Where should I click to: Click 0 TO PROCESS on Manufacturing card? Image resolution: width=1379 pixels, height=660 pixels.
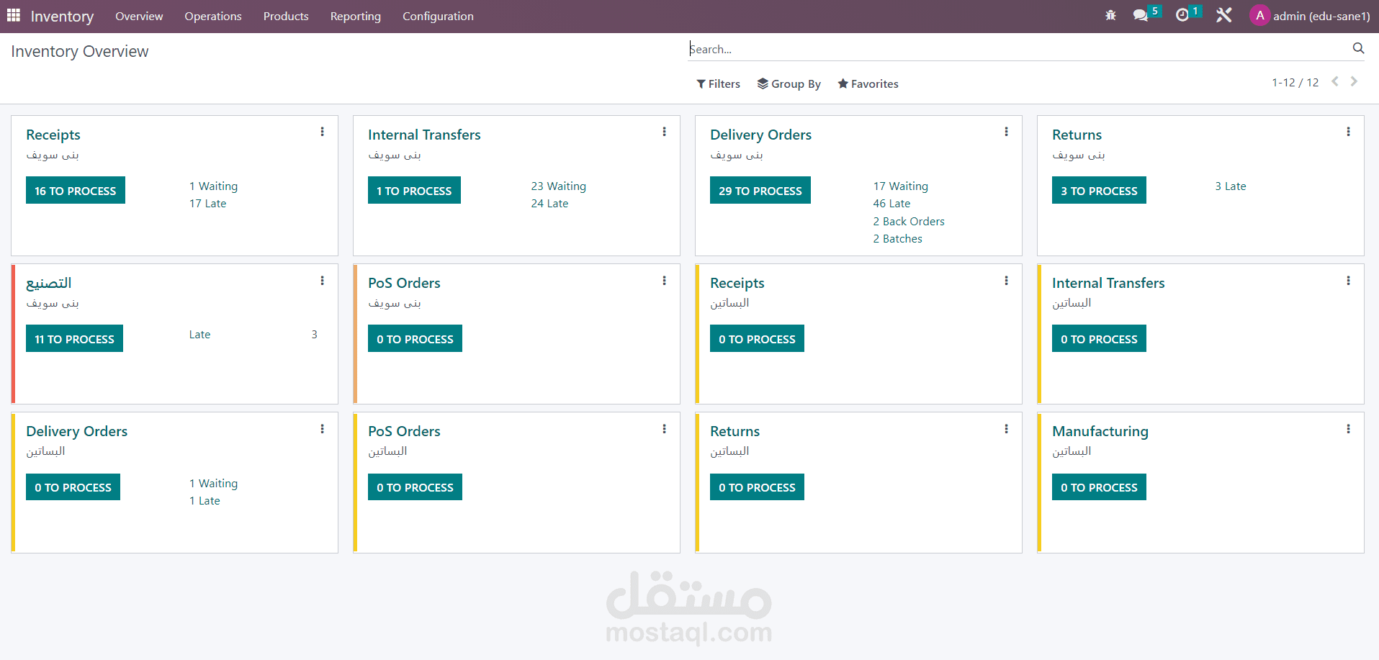coord(1099,487)
